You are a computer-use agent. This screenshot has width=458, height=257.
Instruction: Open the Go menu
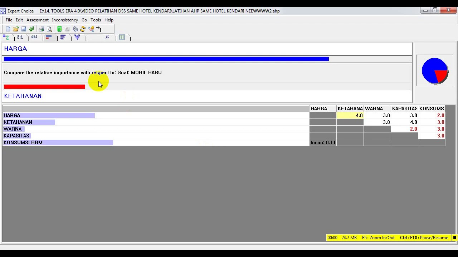tap(84, 20)
